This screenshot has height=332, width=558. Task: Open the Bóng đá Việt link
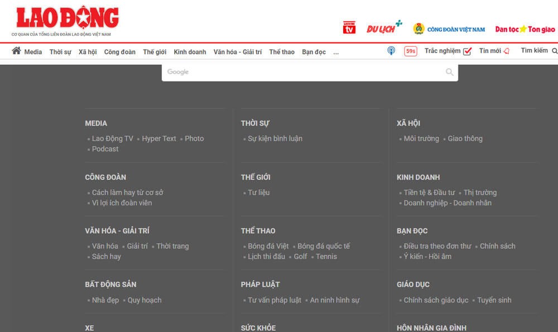(x=268, y=246)
